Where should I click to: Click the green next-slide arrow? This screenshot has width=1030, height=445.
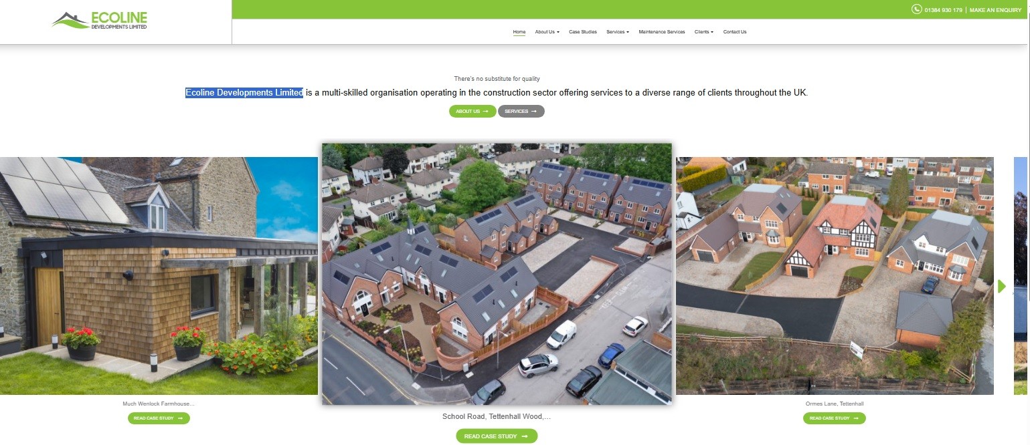1001,286
